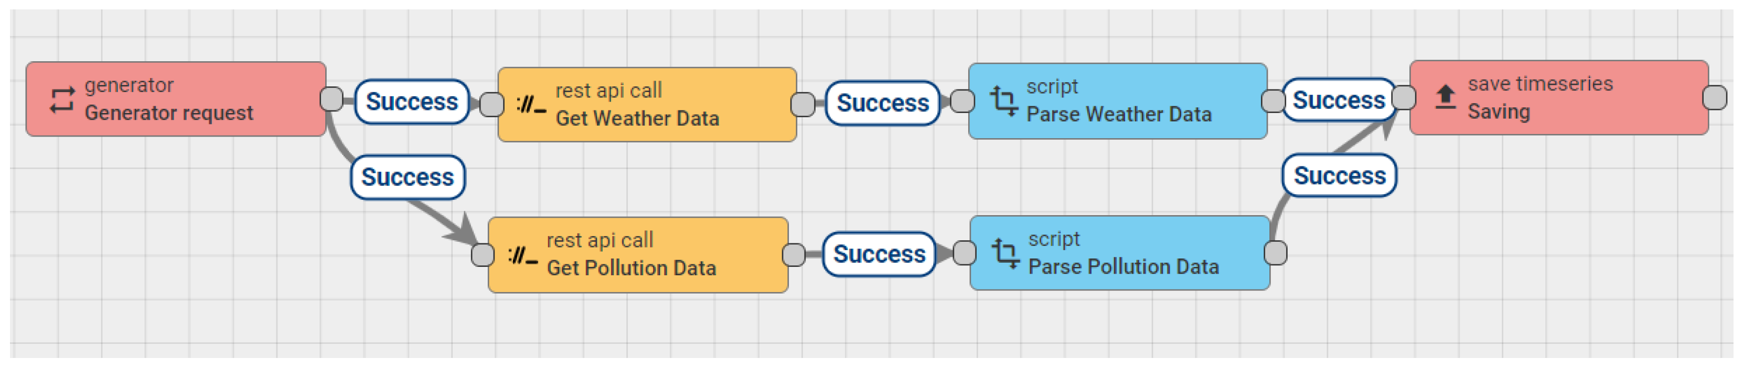1744x370 pixels.
Task: Click the Success label after Get Pollution Data
Action: click(x=879, y=254)
